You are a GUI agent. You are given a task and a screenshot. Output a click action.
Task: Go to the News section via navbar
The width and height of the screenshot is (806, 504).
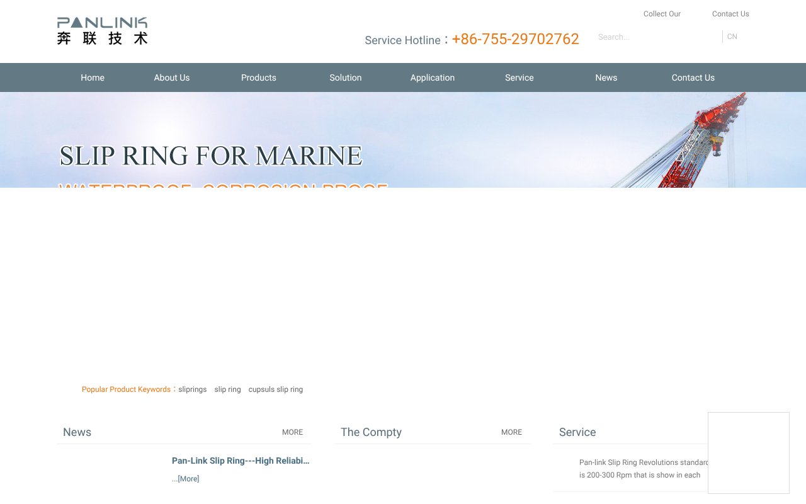[x=606, y=77]
